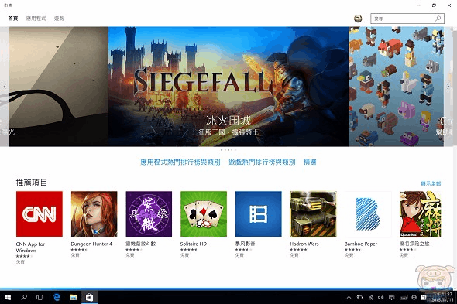Switch to the 應用程式 apps tab

pyautogui.click(x=36, y=19)
